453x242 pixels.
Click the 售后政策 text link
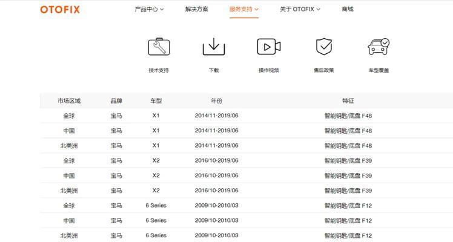click(x=324, y=70)
